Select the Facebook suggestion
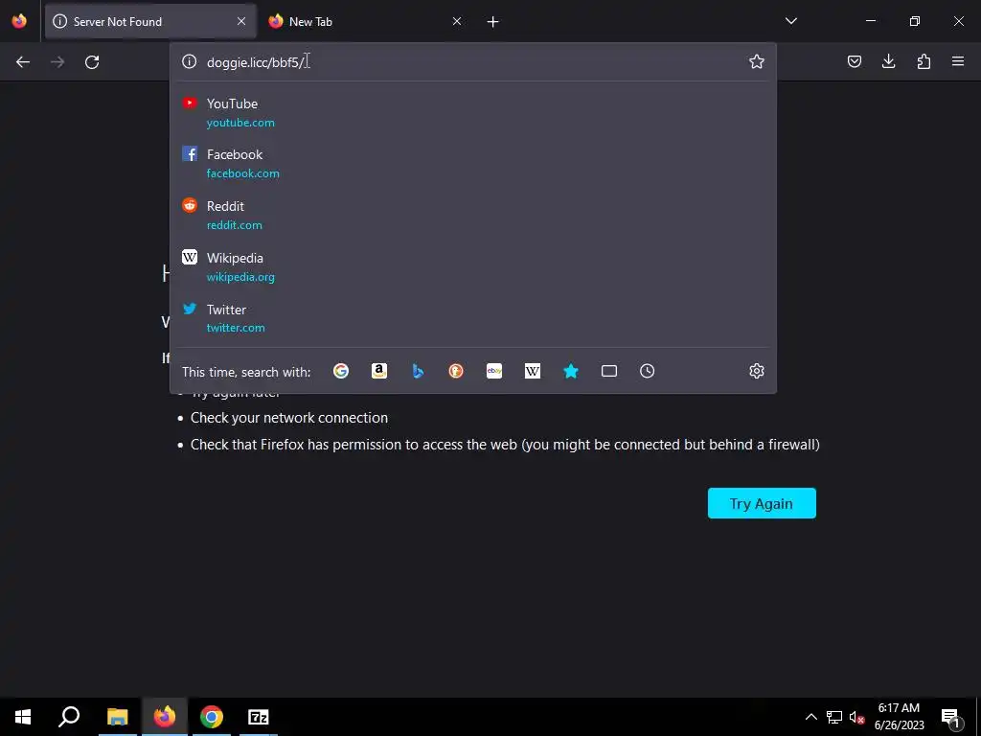981x736 pixels. pyautogui.click(x=473, y=163)
